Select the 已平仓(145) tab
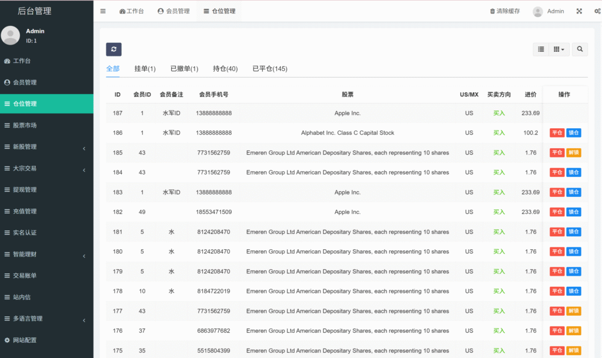 (270, 69)
